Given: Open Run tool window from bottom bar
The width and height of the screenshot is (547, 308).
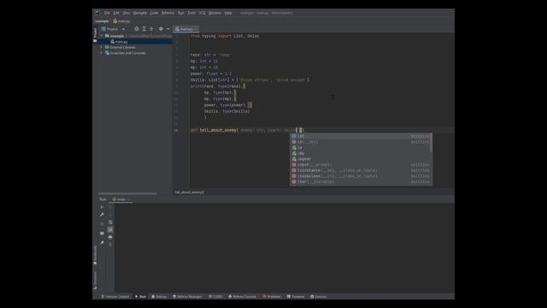Looking at the screenshot, I should (140, 297).
